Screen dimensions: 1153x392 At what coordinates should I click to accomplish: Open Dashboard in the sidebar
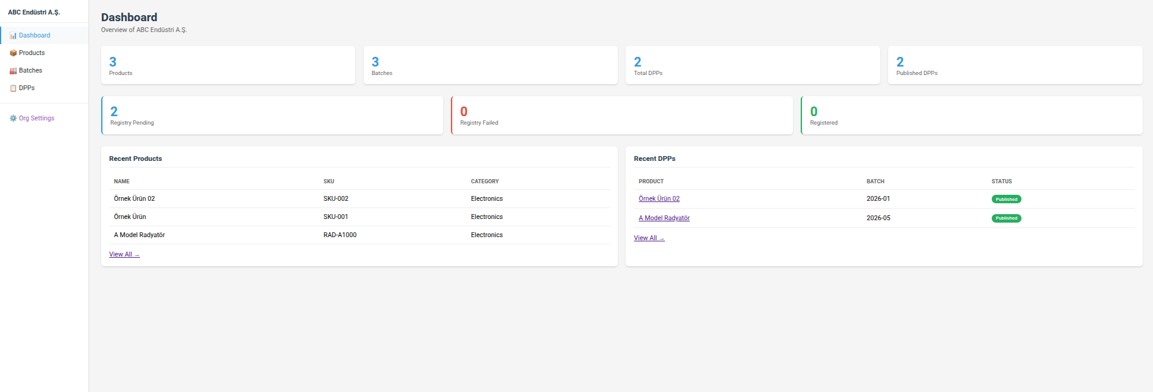(x=44, y=35)
